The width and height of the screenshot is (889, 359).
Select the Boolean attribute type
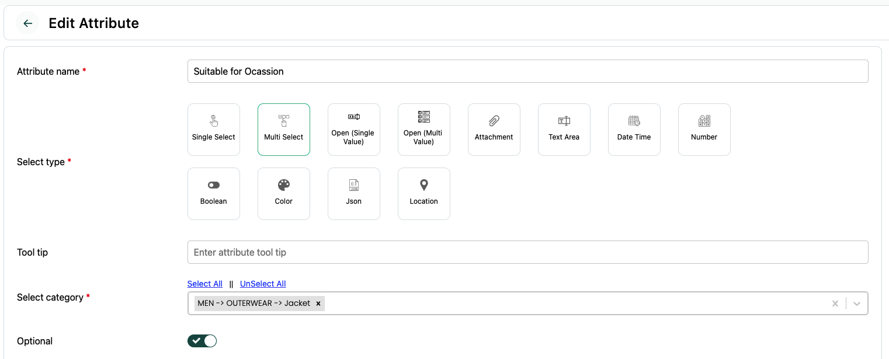213,193
